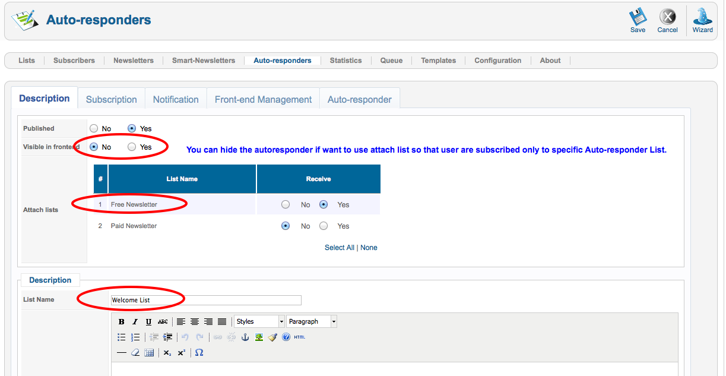The width and height of the screenshot is (726, 376).
Task: Open the Smart-Newsletters menu item
Action: (204, 61)
